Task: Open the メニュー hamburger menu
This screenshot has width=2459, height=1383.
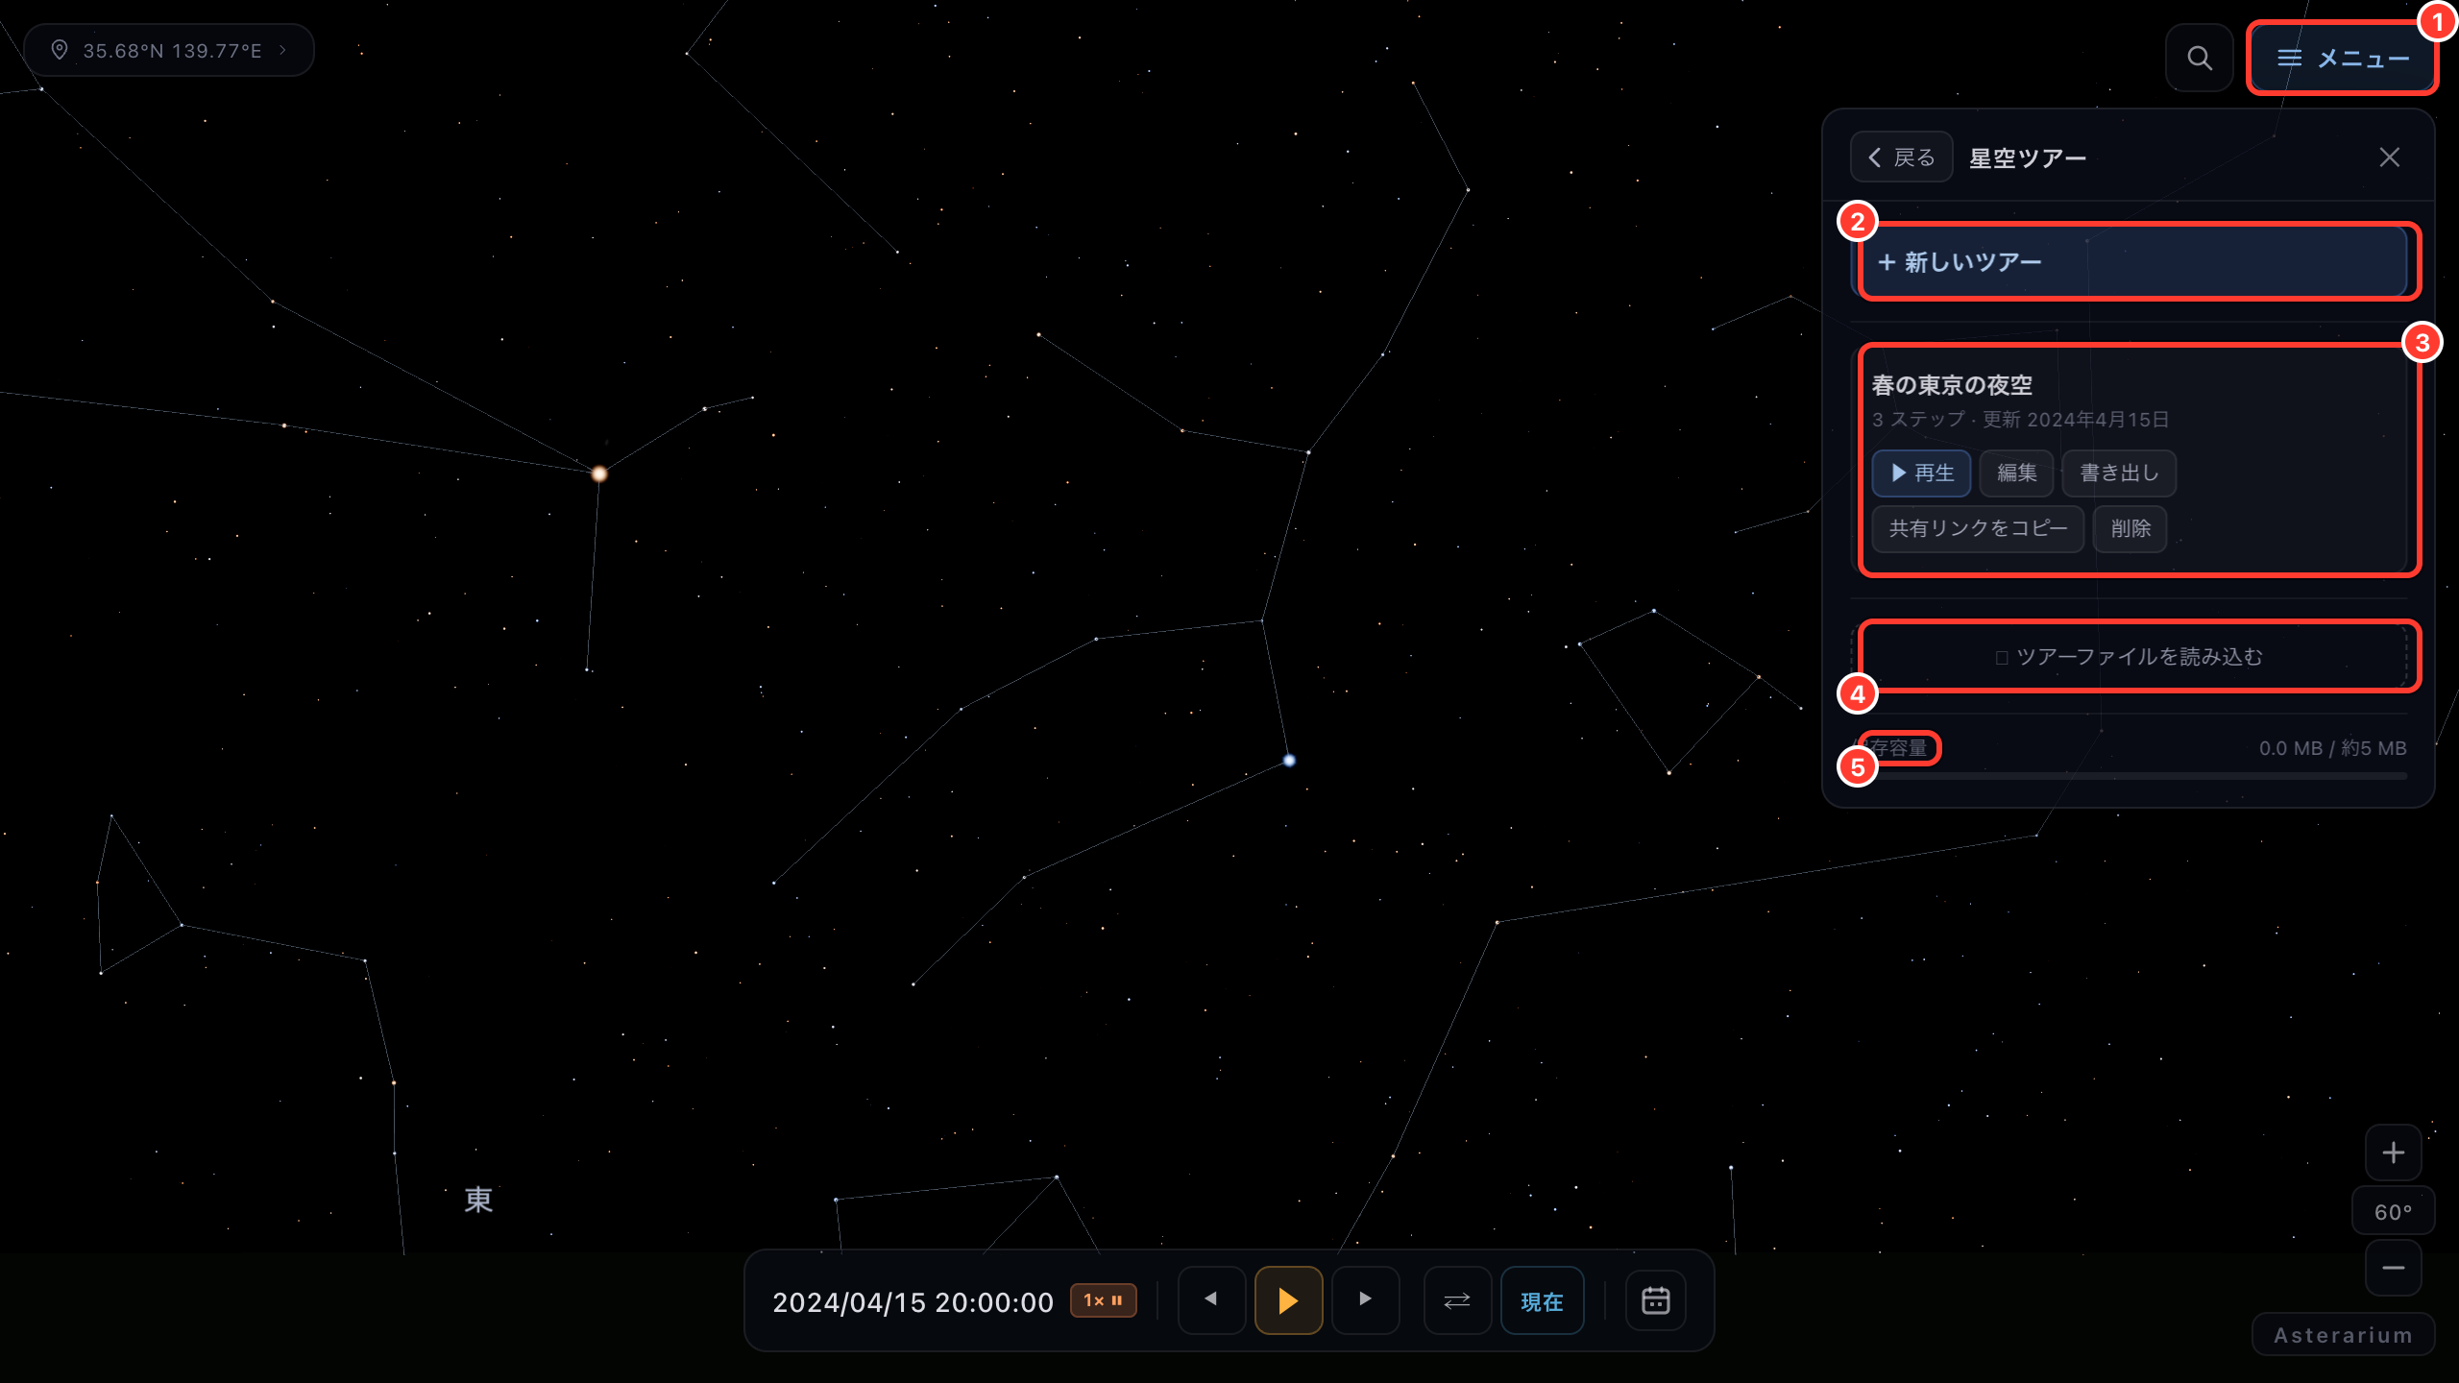Action: [x=2342, y=59]
